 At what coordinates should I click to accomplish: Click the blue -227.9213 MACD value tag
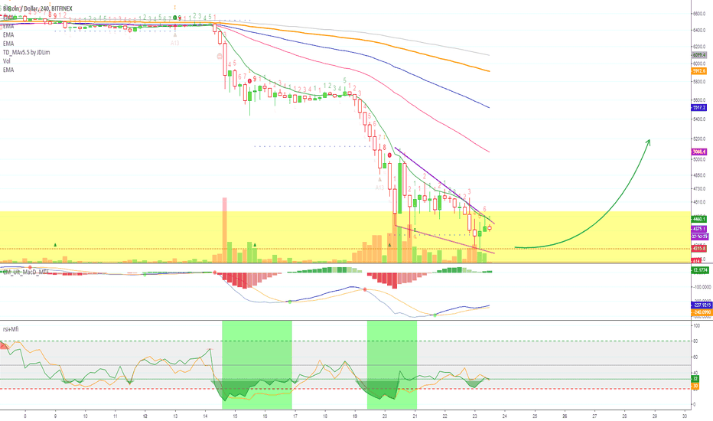point(702,305)
